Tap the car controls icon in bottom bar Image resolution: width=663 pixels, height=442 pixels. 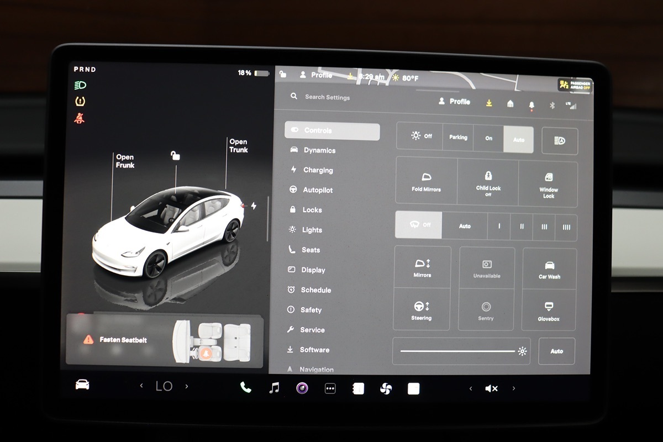tap(82, 385)
